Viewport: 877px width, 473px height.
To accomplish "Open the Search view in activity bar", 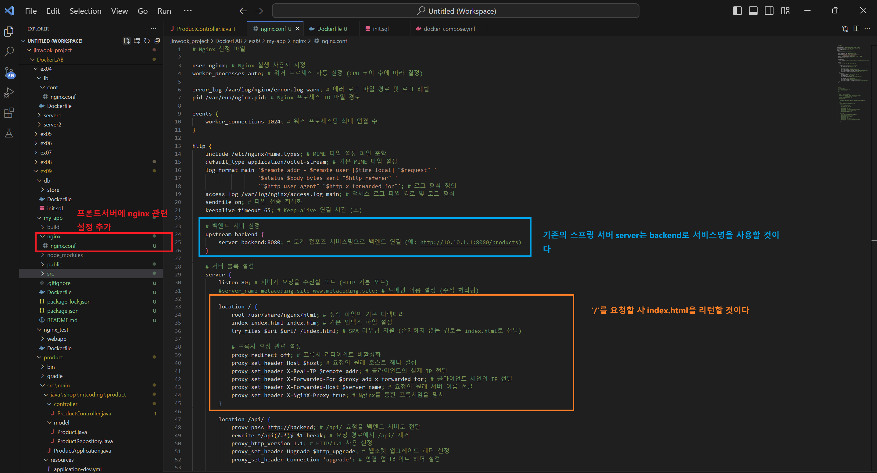I will point(9,52).
